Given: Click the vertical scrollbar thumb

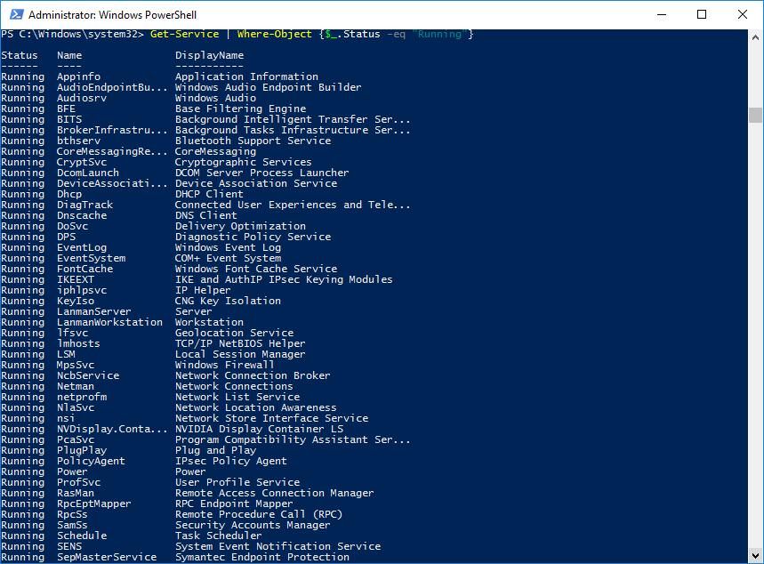Looking at the screenshot, I should [756, 115].
